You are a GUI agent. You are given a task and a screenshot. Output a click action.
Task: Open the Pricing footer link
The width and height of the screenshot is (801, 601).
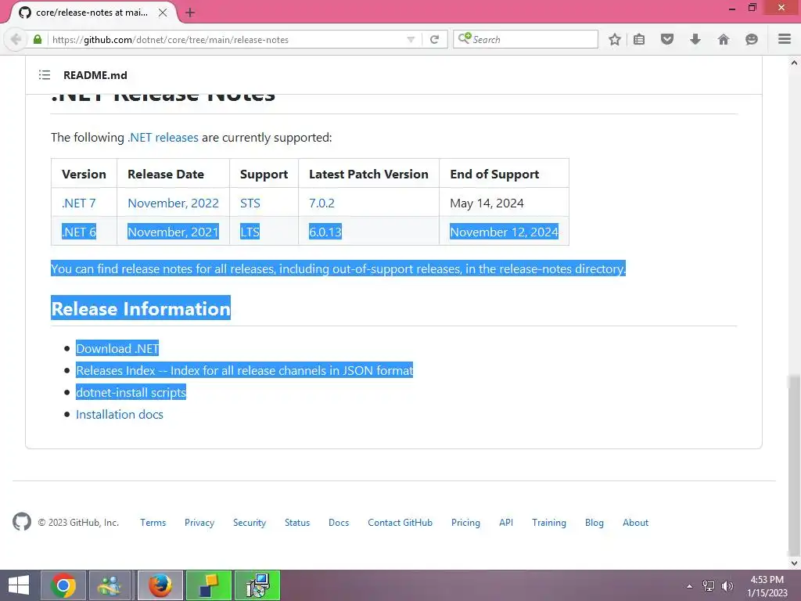point(465,523)
